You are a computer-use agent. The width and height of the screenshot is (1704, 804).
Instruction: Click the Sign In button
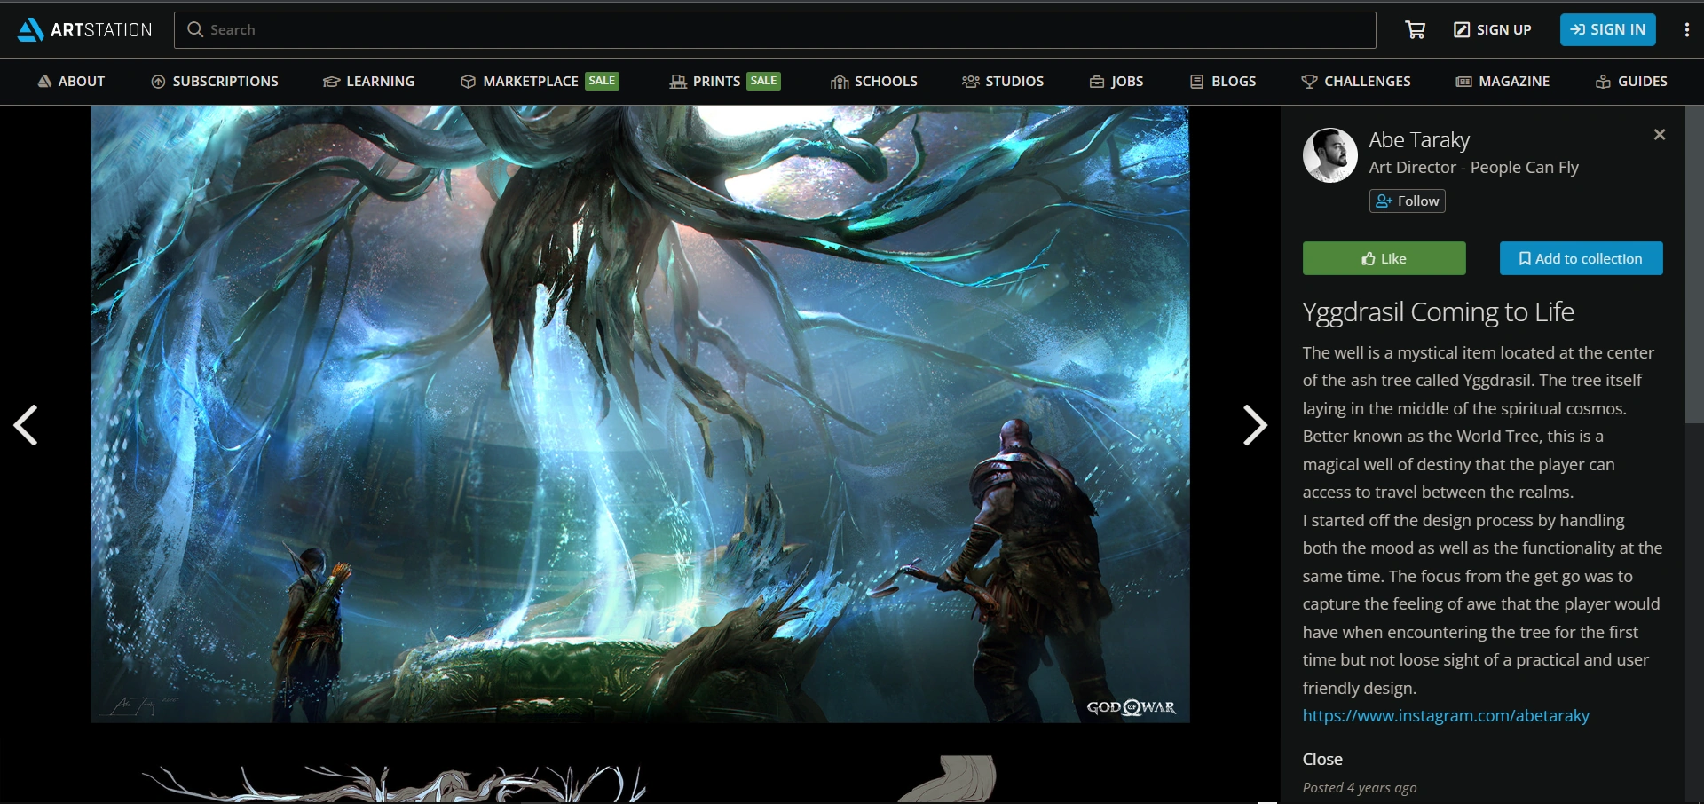1608,30
